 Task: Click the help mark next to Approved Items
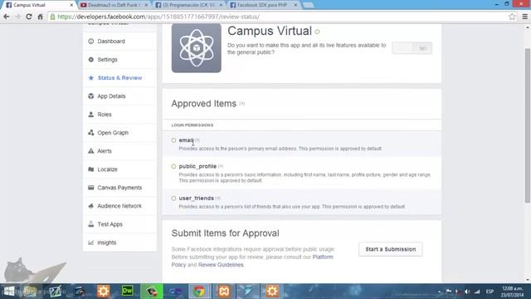coord(241,104)
